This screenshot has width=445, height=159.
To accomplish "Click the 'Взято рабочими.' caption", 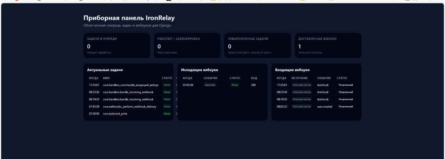I will point(168,53).
